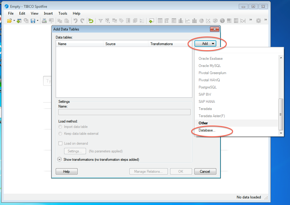Click the settings gear icon in toolbar
Image resolution: width=290 pixels, height=205 pixels.
[x=258, y=21]
